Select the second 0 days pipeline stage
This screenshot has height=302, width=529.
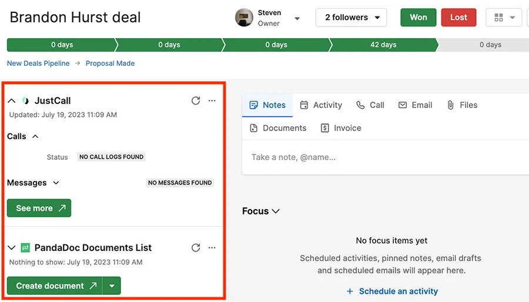tap(169, 45)
